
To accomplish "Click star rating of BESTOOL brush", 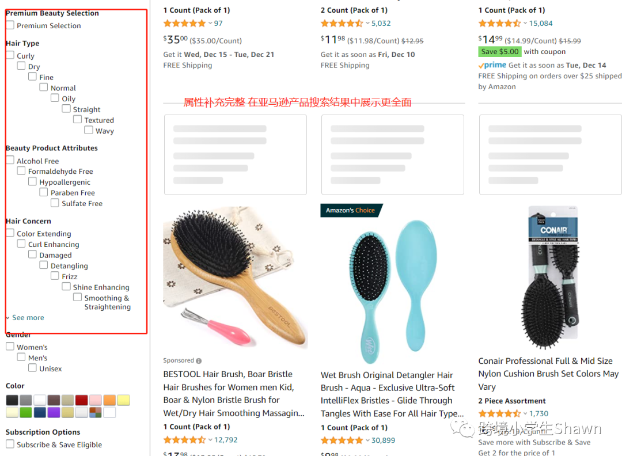I will (184, 440).
